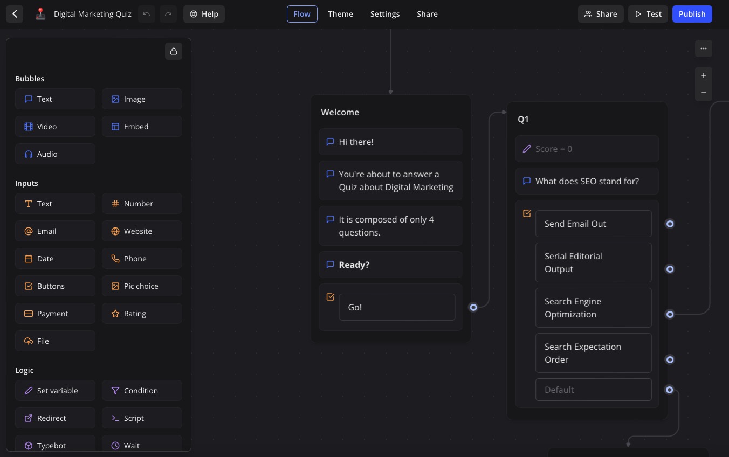Click the Go! button inside the Welcome group

click(397, 307)
